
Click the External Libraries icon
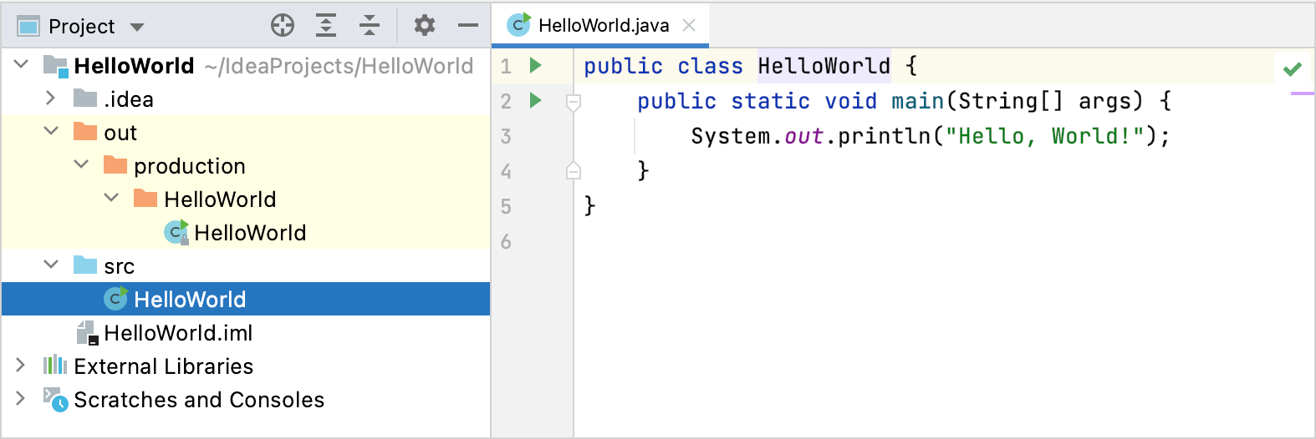pyautogui.click(x=55, y=365)
